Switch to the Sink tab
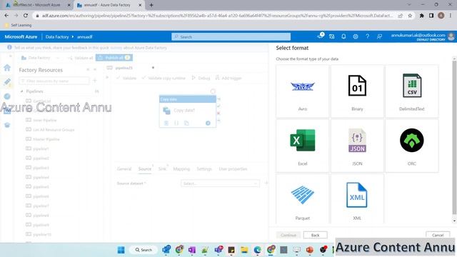457x257 pixels. (162, 168)
